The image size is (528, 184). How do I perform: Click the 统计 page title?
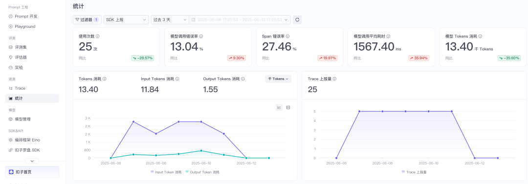coord(78,6)
